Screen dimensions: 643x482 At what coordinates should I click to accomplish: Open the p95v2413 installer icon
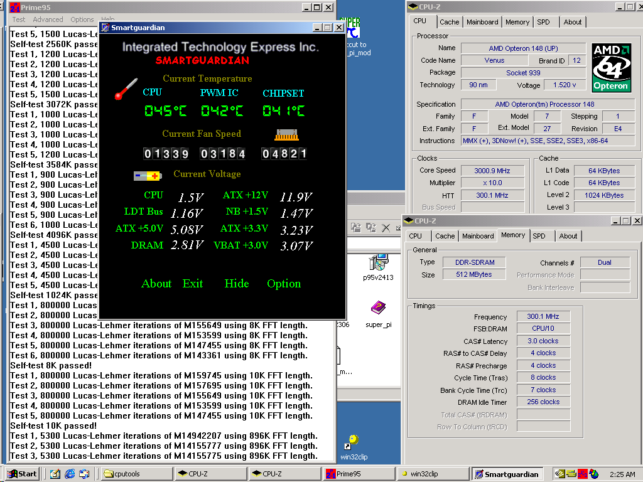point(378,262)
